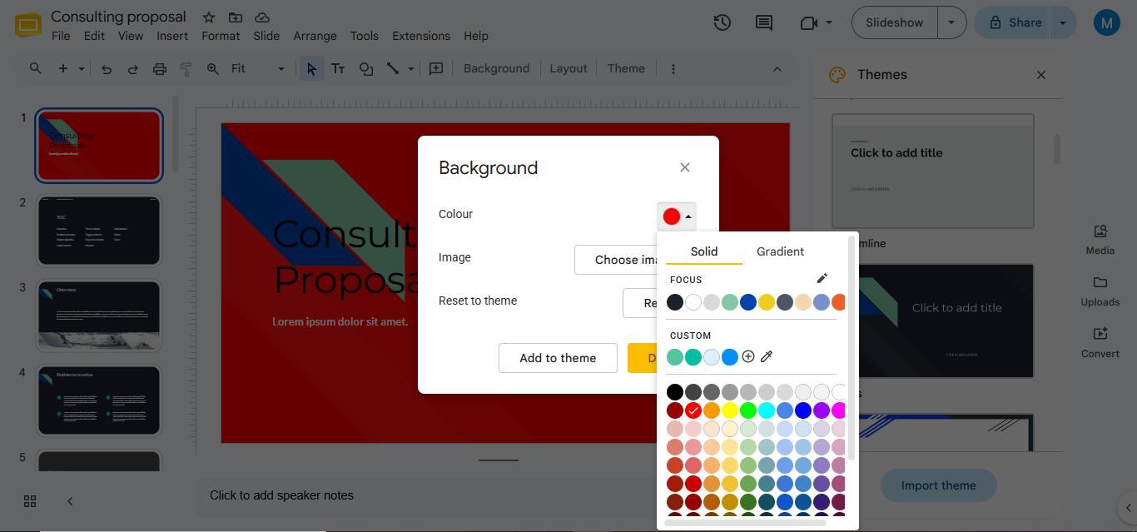Image resolution: width=1137 pixels, height=532 pixels.
Task: Choose the select cursor tool
Action: (x=312, y=68)
